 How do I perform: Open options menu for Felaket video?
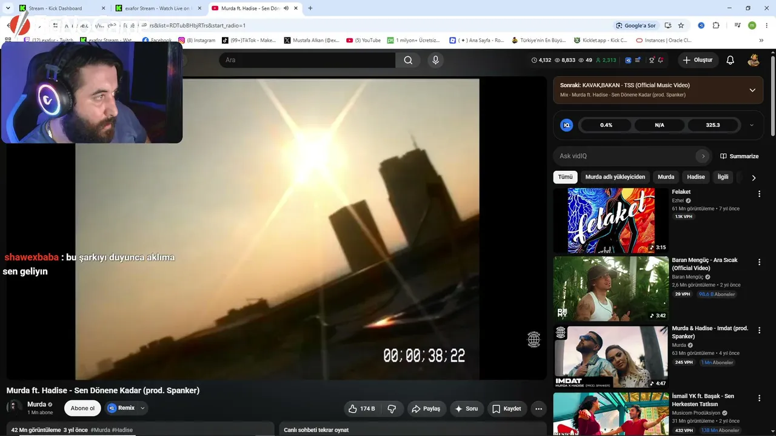click(x=759, y=194)
